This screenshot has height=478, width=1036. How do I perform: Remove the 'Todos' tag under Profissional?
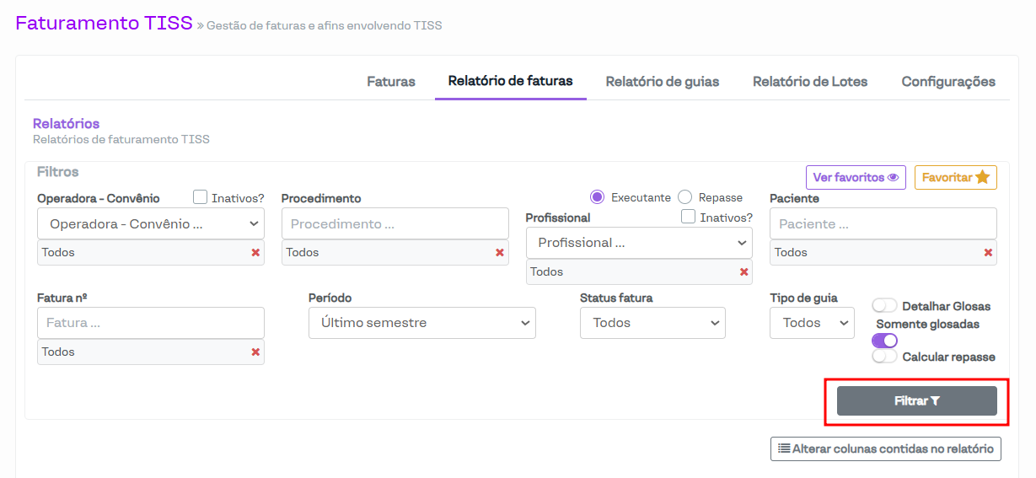tap(743, 272)
